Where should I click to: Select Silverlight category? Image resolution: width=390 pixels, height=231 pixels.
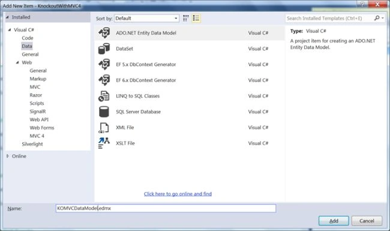(x=32, y=144)
